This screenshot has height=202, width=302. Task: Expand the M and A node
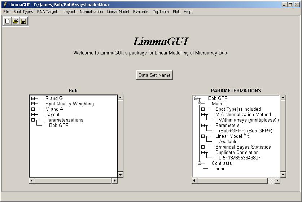[x=33, y=109]
